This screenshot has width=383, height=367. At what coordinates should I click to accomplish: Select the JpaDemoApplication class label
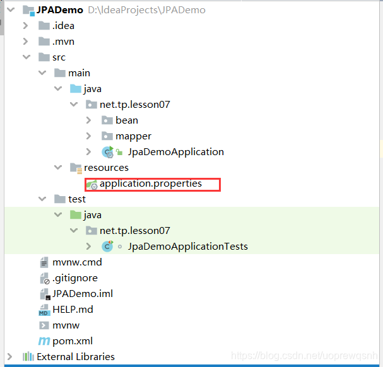click(176, 152)
